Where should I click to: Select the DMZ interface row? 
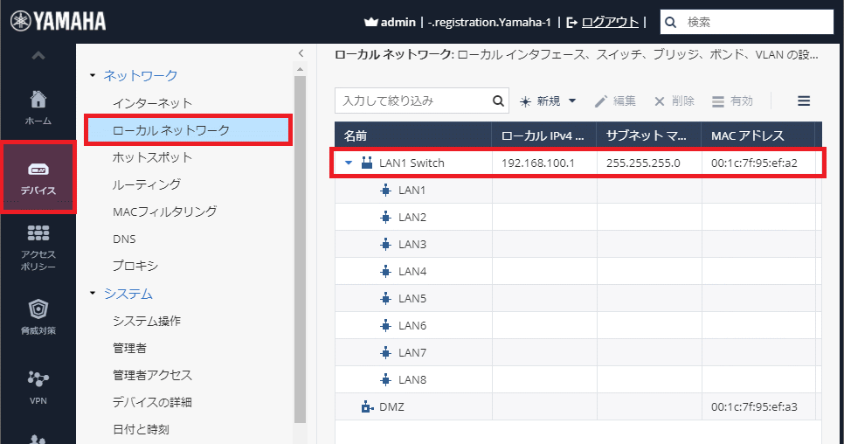coord(391,406)
